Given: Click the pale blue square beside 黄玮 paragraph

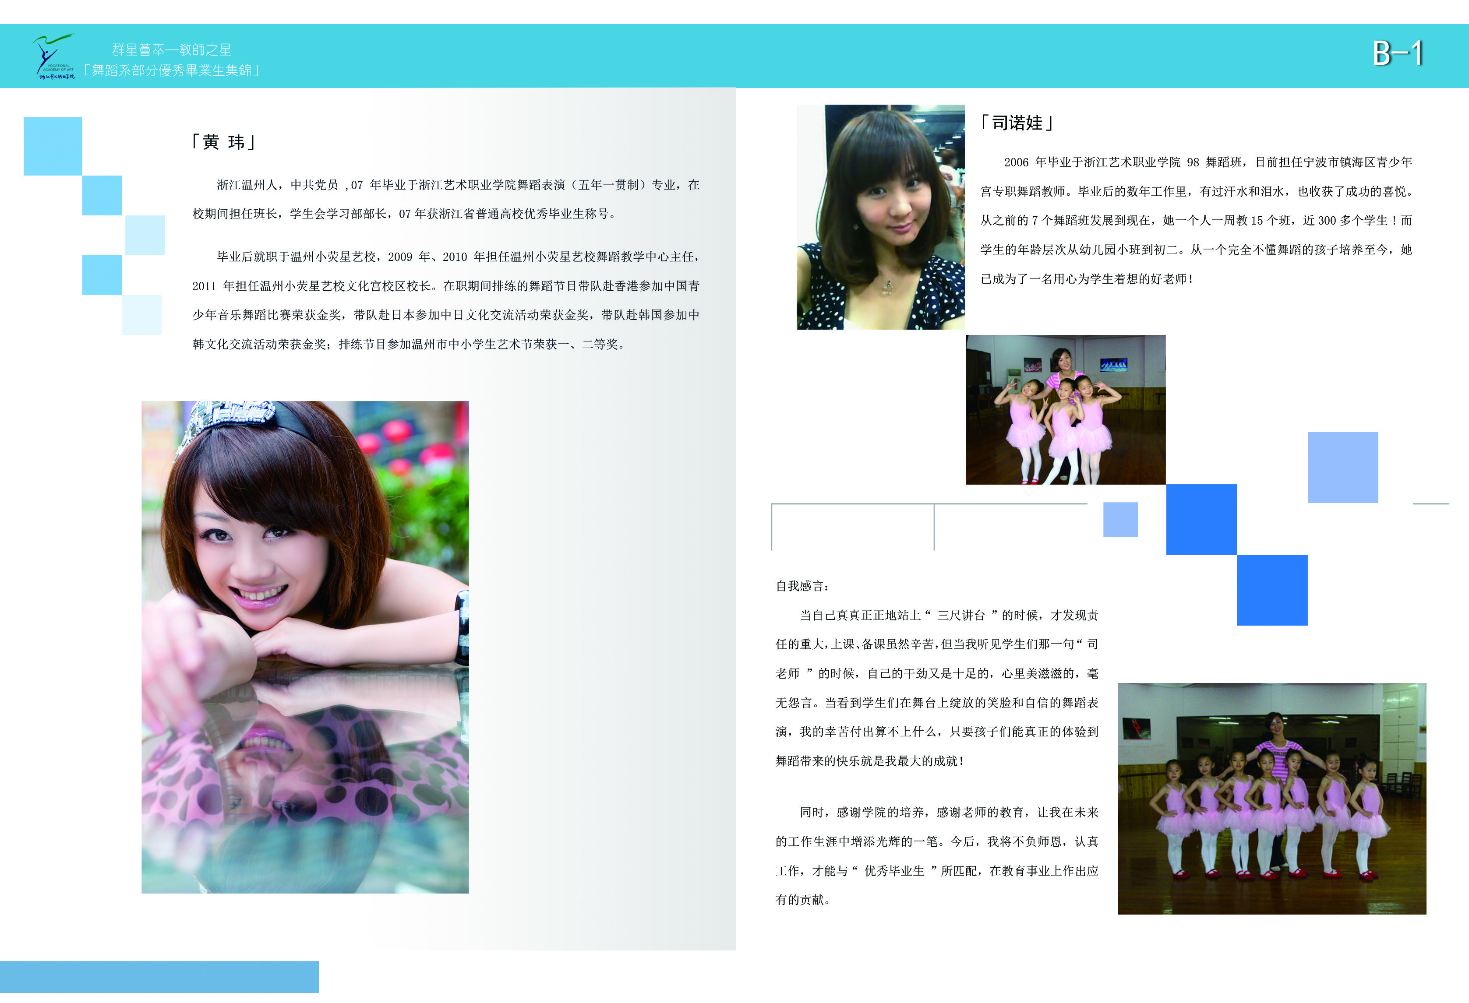Looking at the screenshot, I should coord(145,235).
